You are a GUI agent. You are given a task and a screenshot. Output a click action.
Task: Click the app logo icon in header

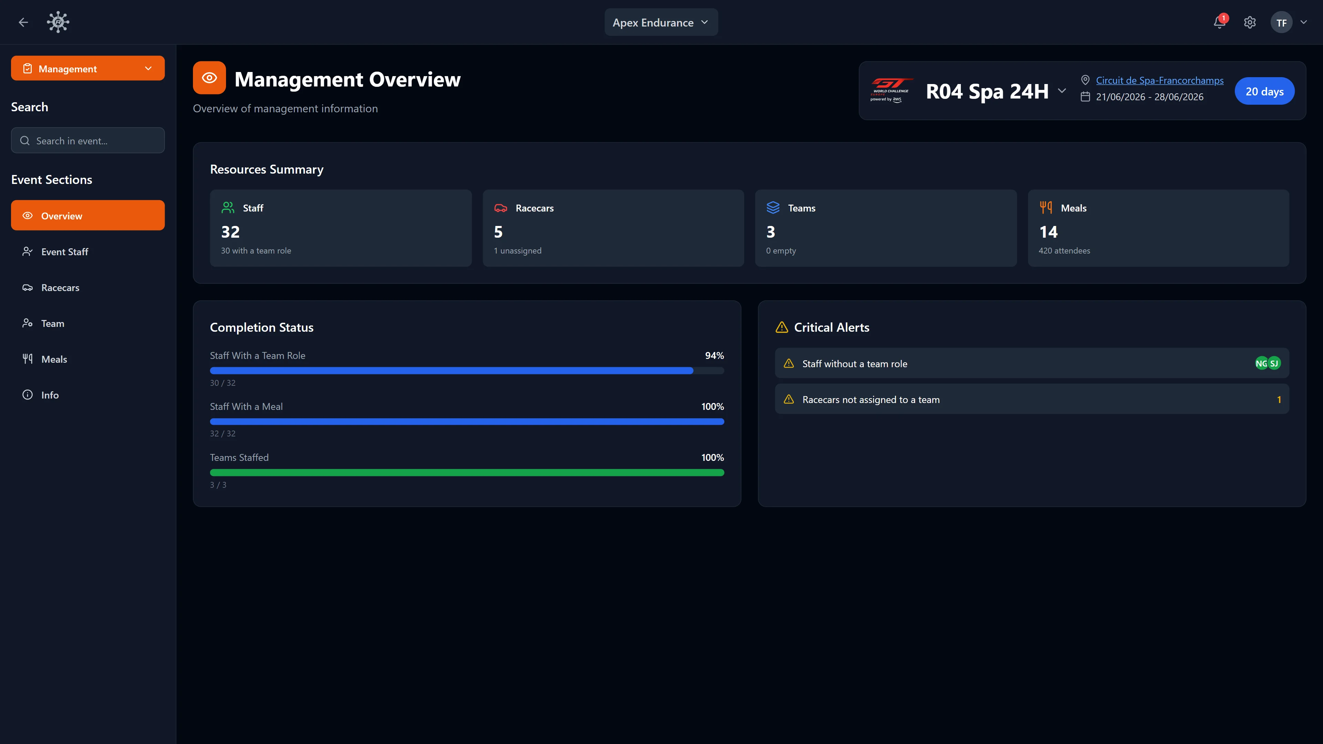(58, 22)
